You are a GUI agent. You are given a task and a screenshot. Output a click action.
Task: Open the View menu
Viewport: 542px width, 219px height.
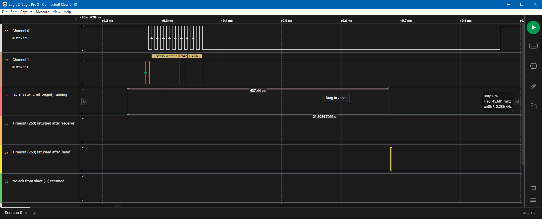(x=57, y=12)
